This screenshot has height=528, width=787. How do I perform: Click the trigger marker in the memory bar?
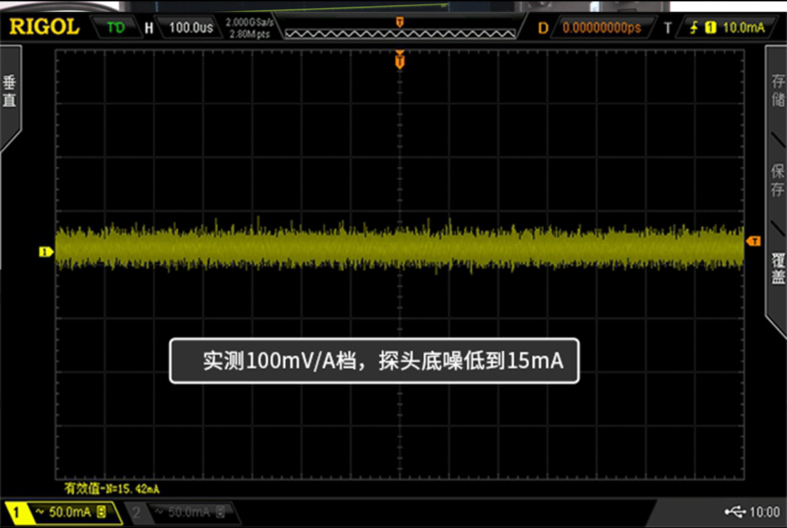400,22
